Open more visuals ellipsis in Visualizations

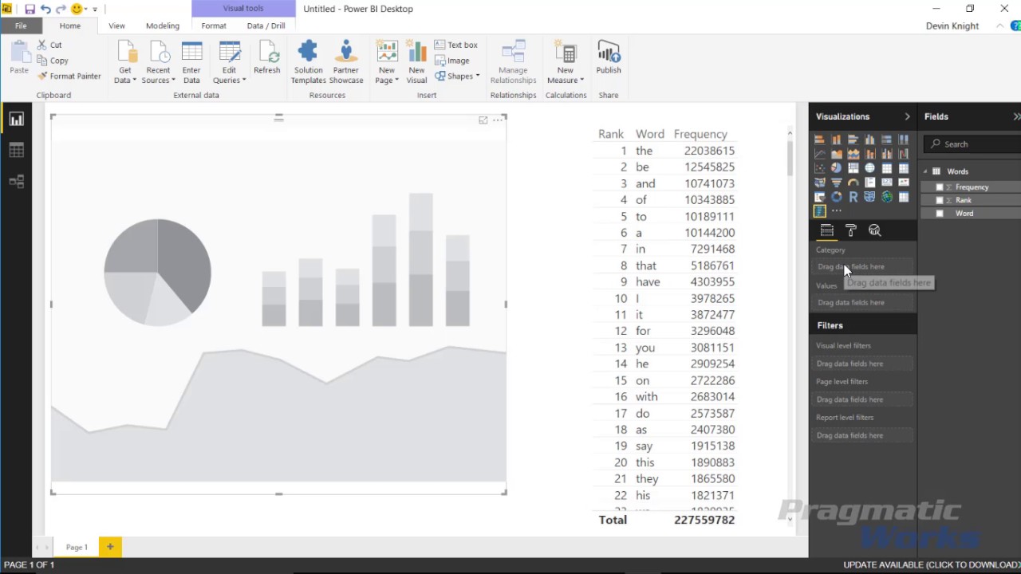pos(836,211)
